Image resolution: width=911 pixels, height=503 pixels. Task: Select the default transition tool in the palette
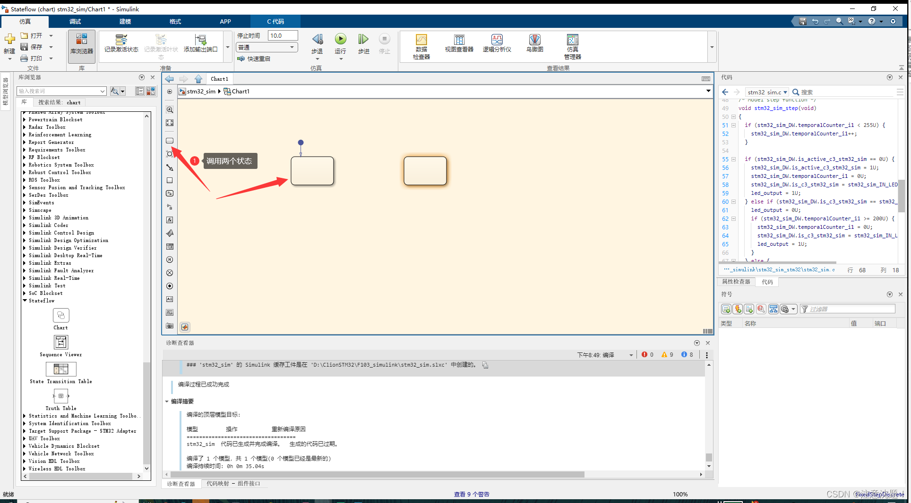pyautogui.click(x=170, y=167)
